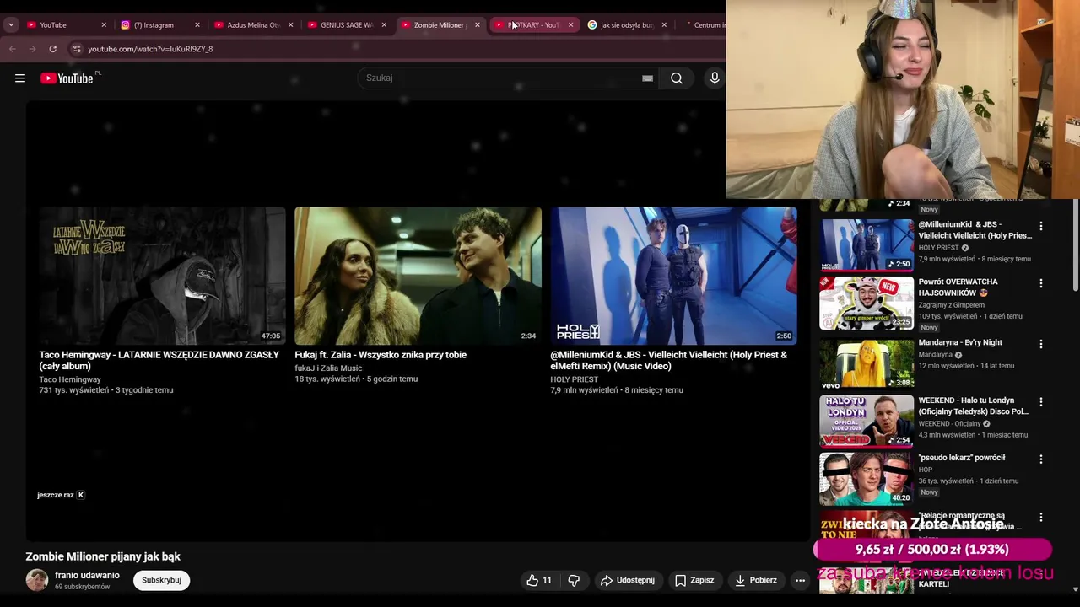Open the on-screen keyboard in search box

point(647,78)
